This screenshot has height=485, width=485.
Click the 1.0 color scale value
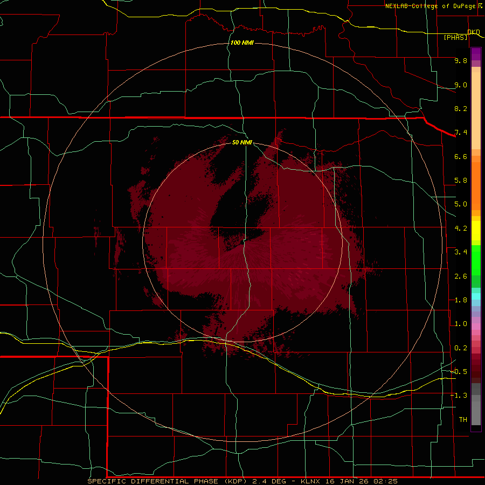tap(461, 324)
